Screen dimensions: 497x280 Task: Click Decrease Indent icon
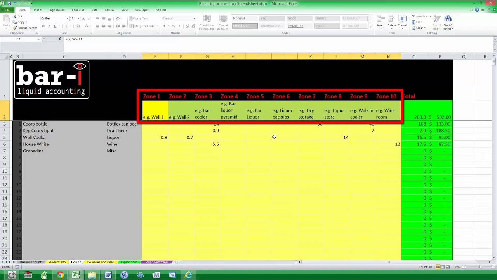coord(118,26)
